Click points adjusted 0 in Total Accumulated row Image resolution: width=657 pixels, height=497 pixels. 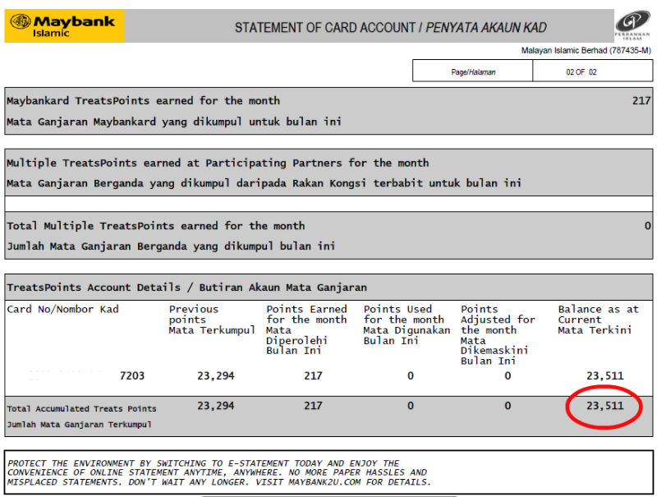pyautogui.click(x=508, y=406)
